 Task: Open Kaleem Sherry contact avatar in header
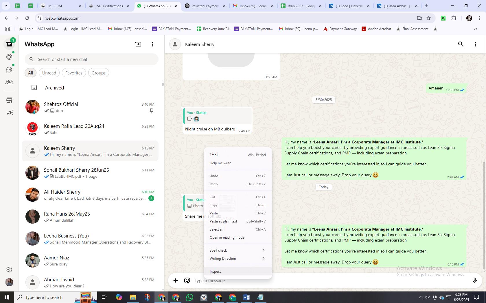175,44
